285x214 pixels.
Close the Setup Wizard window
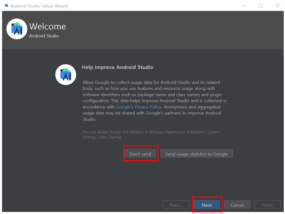(x=278, y=6)
